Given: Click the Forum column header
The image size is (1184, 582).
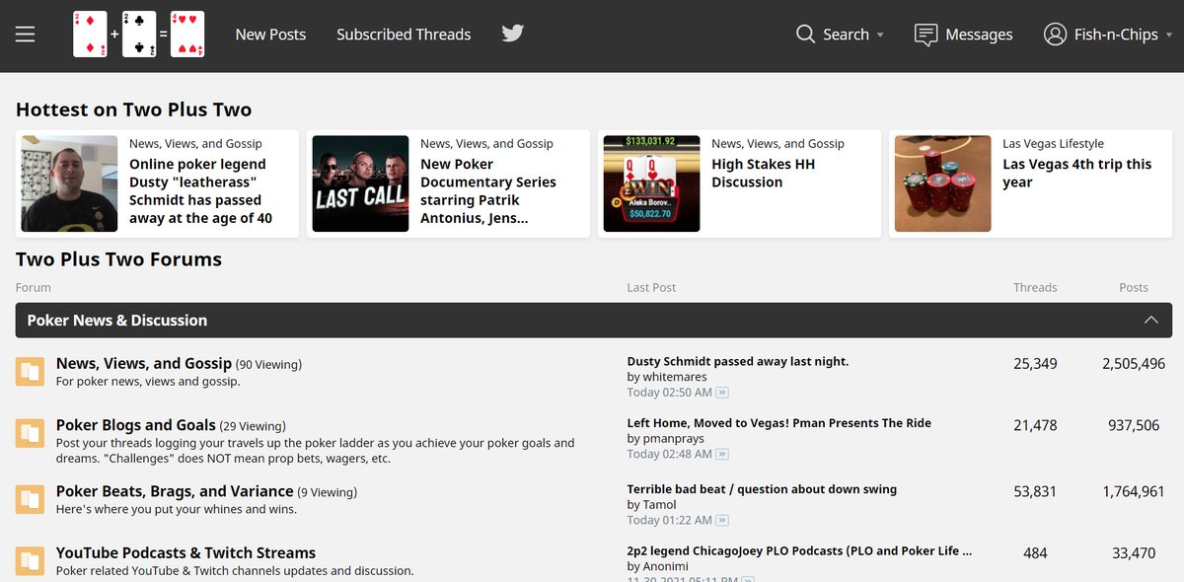Looking at the screenshot, I should pos(34,287).
